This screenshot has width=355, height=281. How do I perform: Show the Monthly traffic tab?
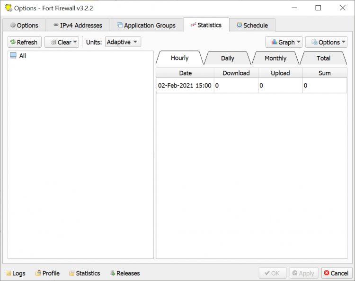tap(275, 58)
